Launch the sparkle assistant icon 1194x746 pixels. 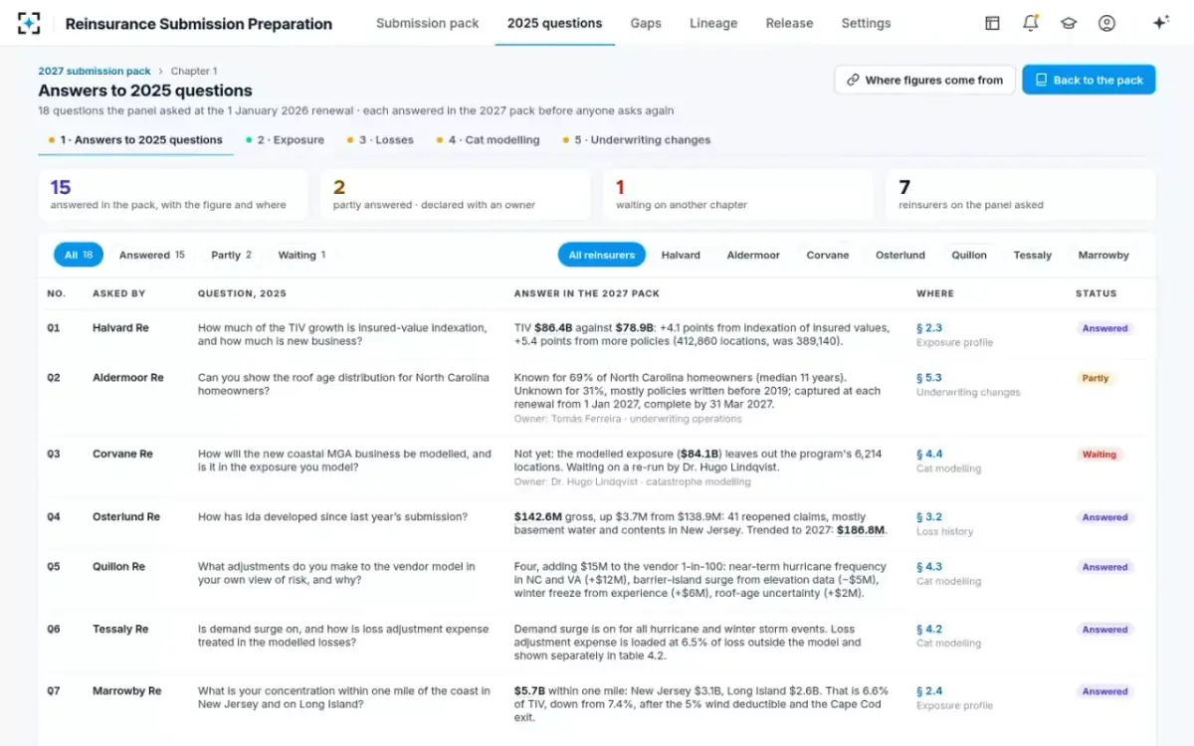[x=1160, y=23]
